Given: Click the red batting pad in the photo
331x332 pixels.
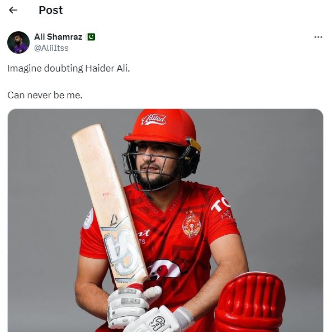Looking at the screenshot, I should click(250, 302).
